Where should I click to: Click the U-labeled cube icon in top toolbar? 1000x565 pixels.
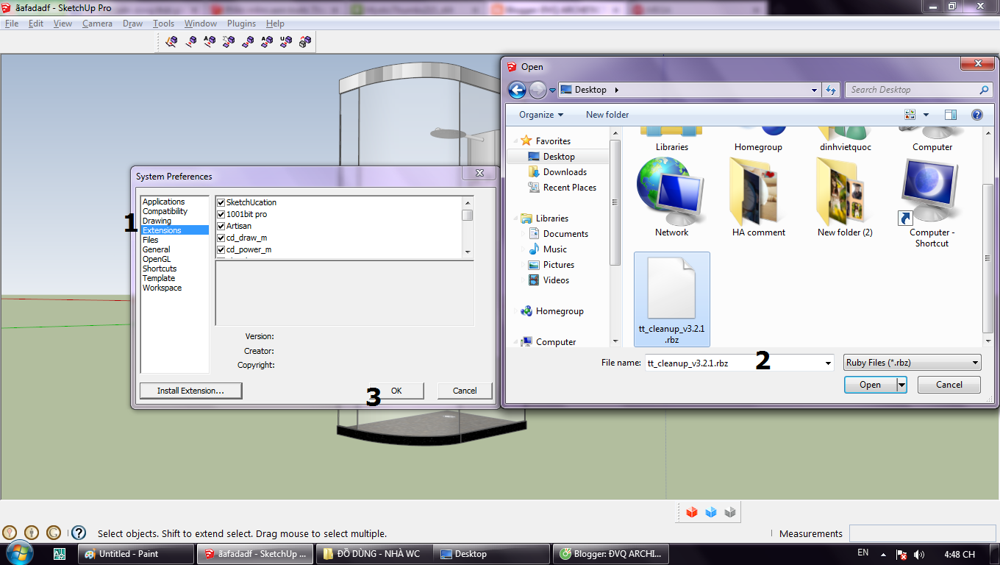coord(285,40)
